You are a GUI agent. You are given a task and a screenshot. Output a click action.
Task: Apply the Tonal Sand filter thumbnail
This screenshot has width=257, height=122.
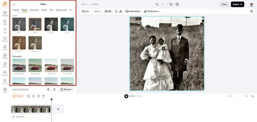click(x=67, y=65)
